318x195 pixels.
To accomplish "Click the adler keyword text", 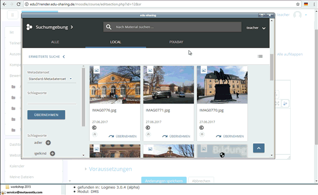I will click(x=38, y=143).
